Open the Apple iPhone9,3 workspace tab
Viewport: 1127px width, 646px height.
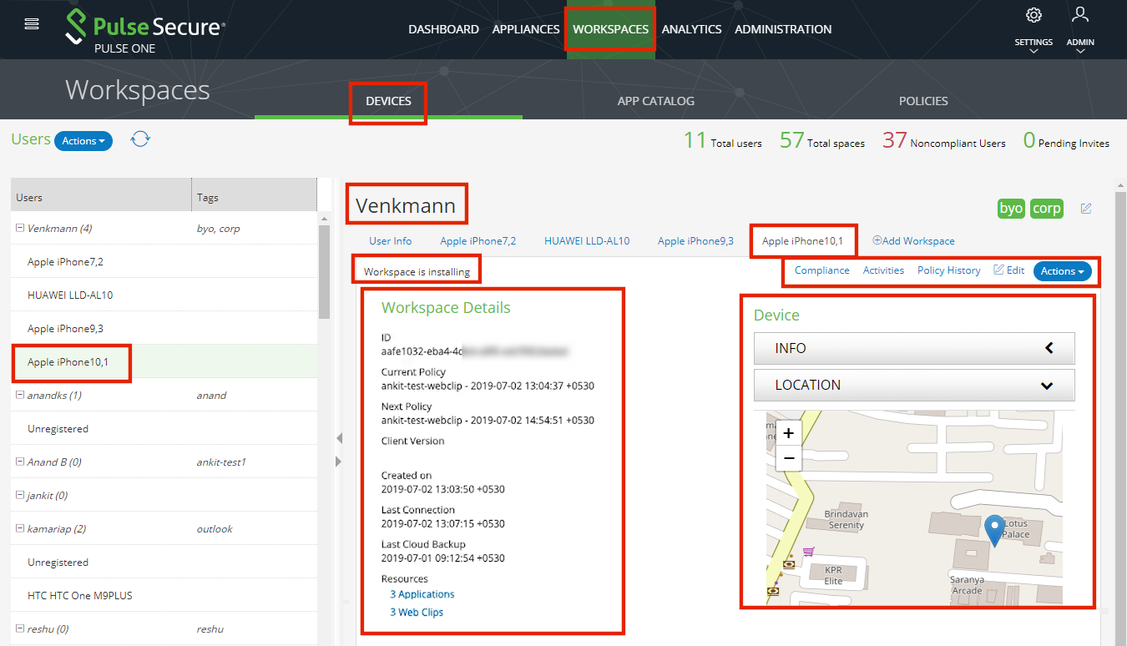695,241
